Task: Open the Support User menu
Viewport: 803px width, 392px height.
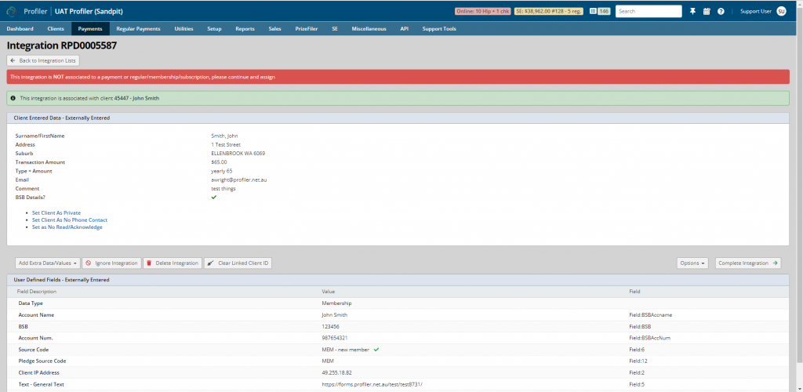Action: tap(755, 11)
